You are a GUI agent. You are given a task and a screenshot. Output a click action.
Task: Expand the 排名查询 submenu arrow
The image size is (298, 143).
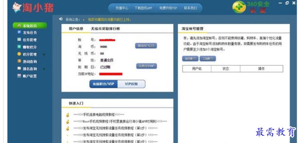44,69
